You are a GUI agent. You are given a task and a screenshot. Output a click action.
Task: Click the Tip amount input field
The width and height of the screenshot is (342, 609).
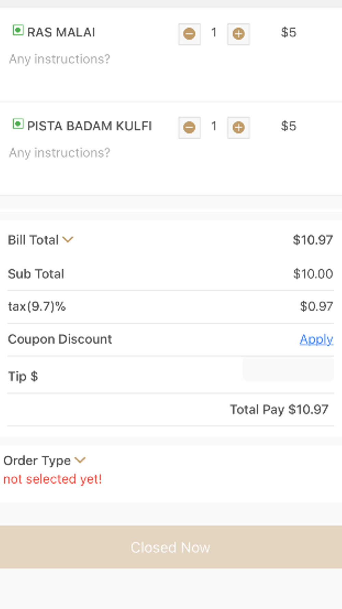[288, 370]
